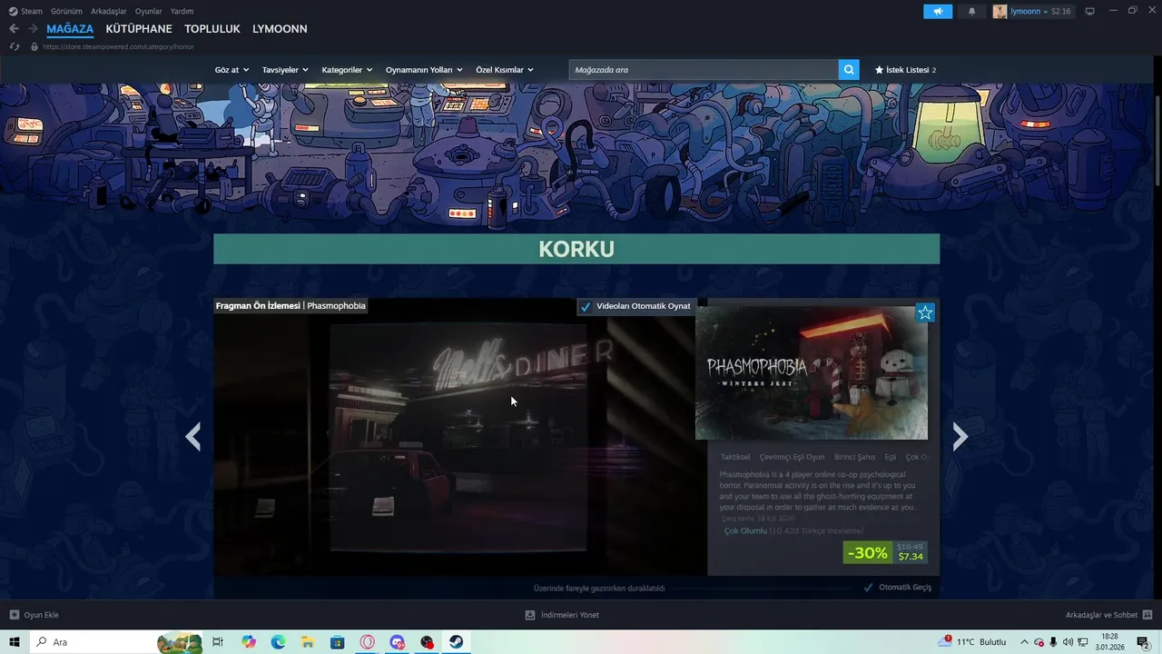1162x654 pixels.
Task: Switch to the KÜTÜPHANE tab
Action: [x=139, y=29]
